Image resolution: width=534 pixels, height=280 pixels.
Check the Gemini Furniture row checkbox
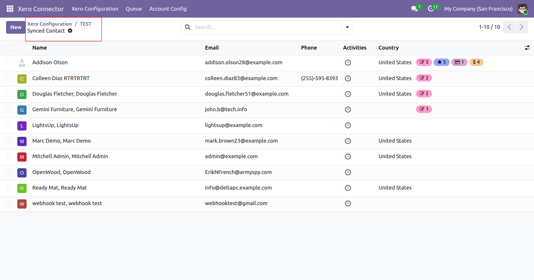pos(9,110)
